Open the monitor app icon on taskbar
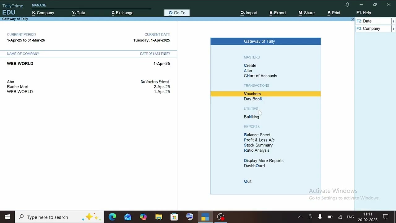The height and width of the screenshot is (223, 396). [x=190, y=217]
